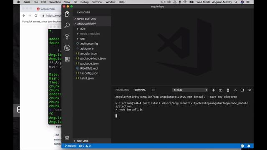
Task: Open the Terminal menu in the menu bar
Action: 97,2
